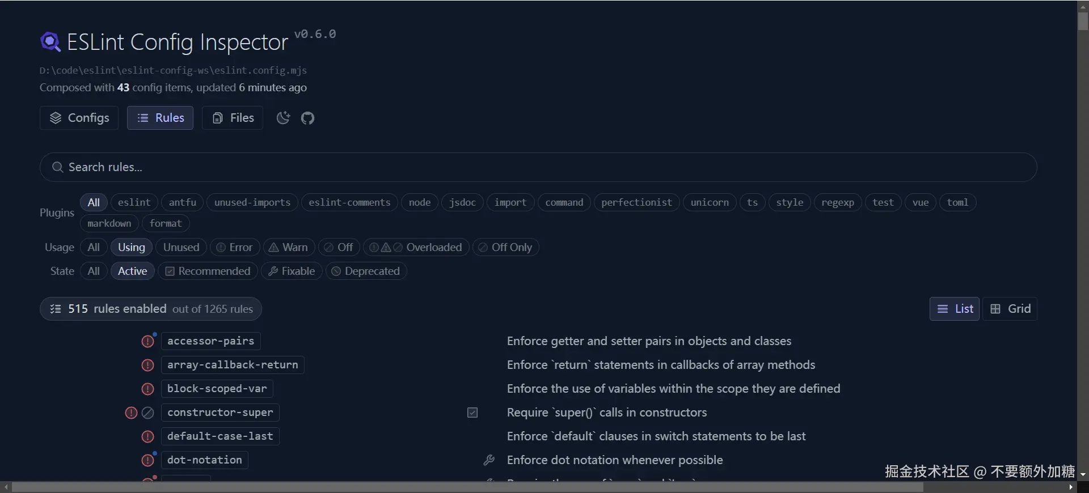Toggle dark mode with the moon icon
This screenshot has height=493, width=1089.
click(x=283, y=118)
